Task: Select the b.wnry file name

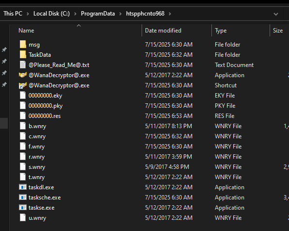Action: [x=37, y=126]
